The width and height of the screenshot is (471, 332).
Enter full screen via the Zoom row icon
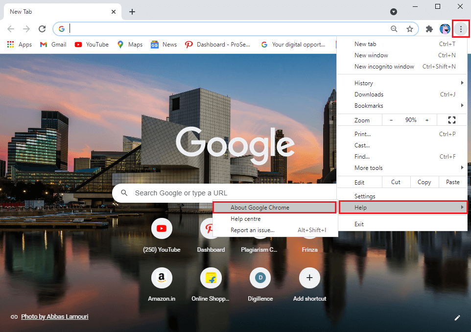click(451, 119)
